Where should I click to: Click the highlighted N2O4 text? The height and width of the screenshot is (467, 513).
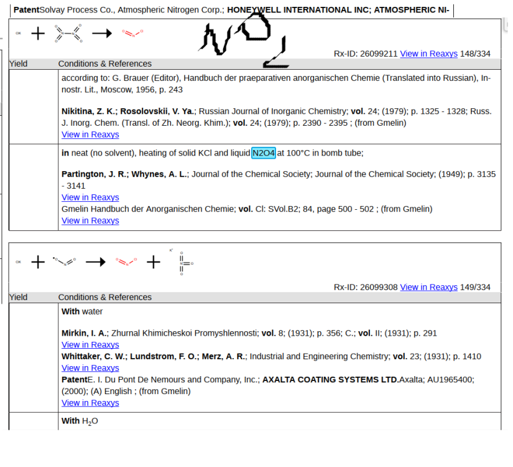(x=264, y=153)
